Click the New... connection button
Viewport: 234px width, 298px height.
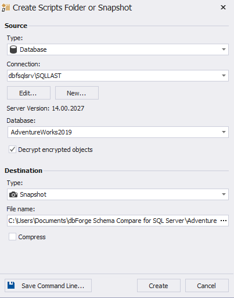pyautogui.click(x=77, y=93)
